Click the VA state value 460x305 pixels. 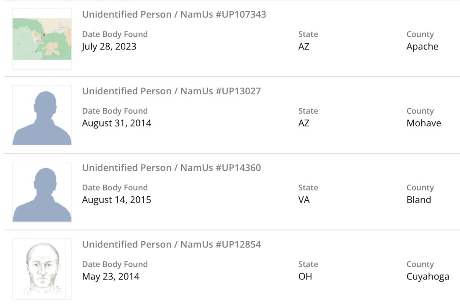click(x=304, y=200)
